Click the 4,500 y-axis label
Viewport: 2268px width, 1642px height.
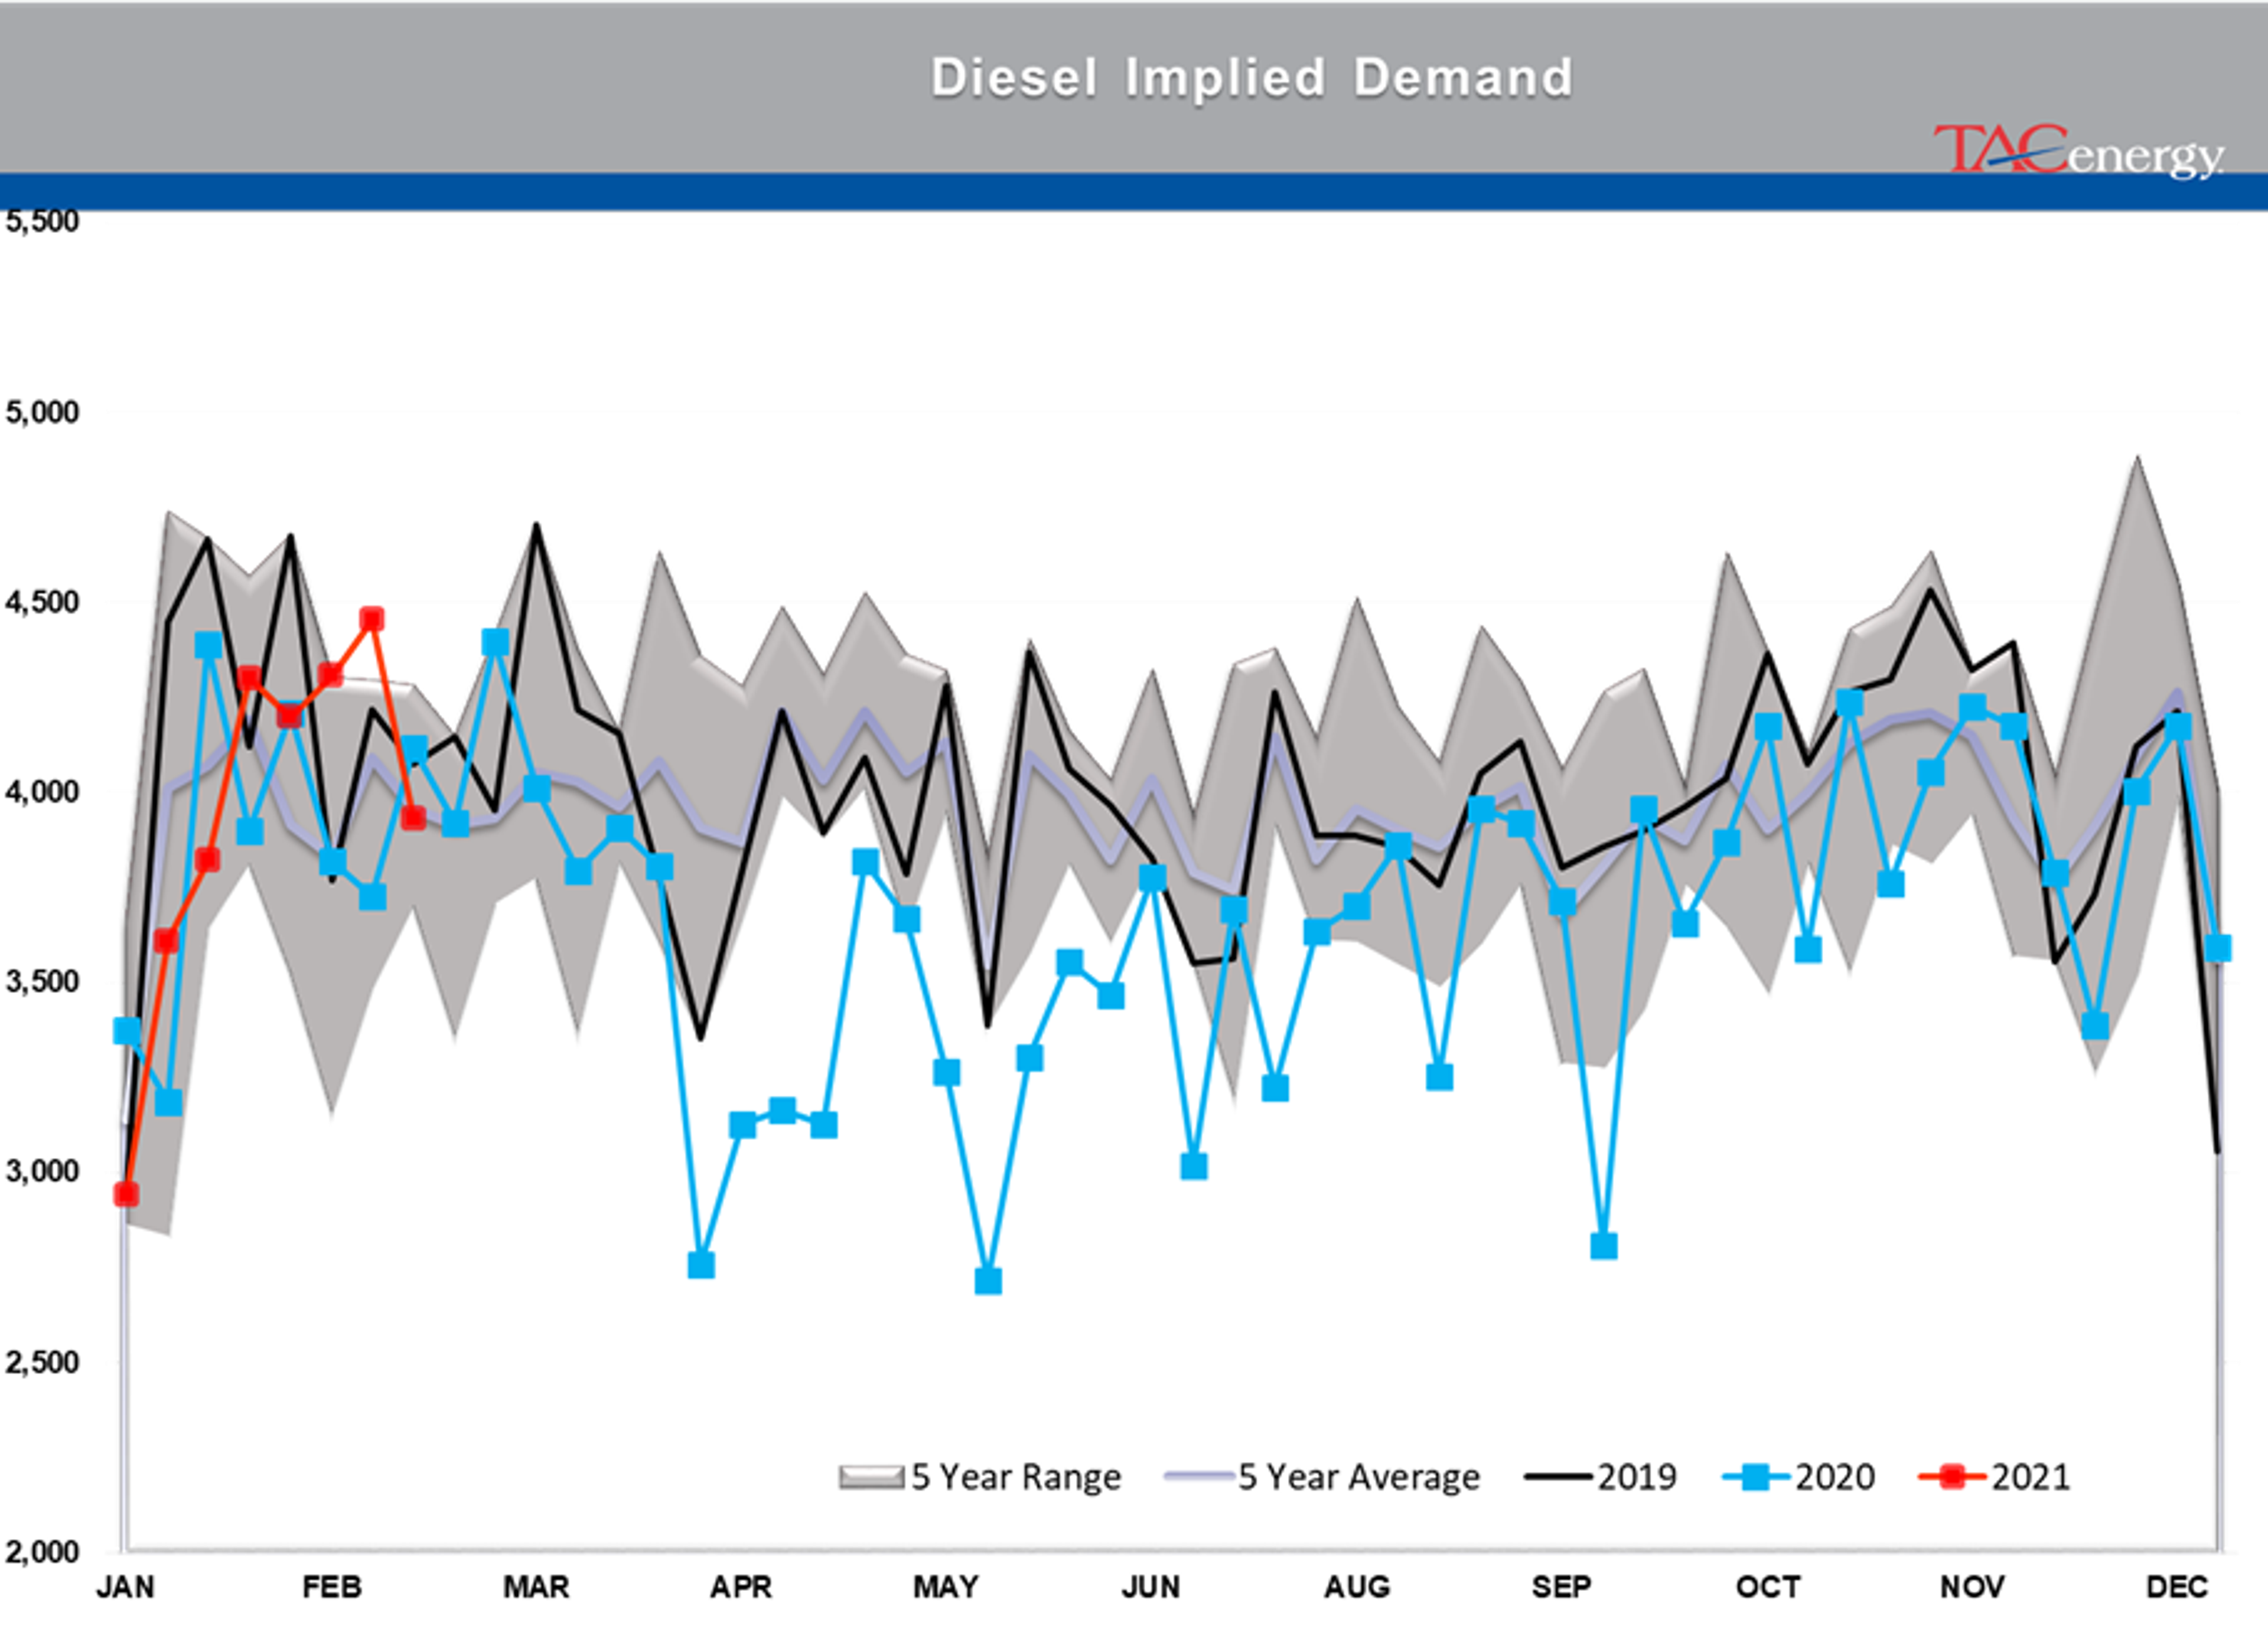(42, 602)
